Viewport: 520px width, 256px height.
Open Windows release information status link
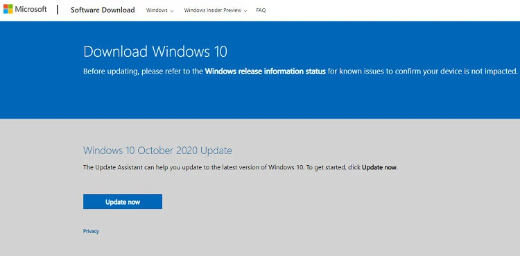point(266,71)
